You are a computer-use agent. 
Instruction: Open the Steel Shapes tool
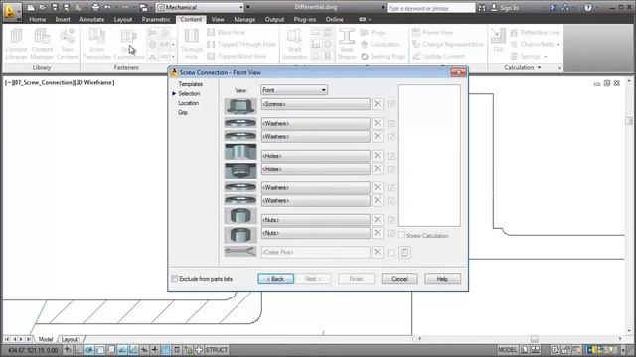pyautogui.click(x=347, y=44)
